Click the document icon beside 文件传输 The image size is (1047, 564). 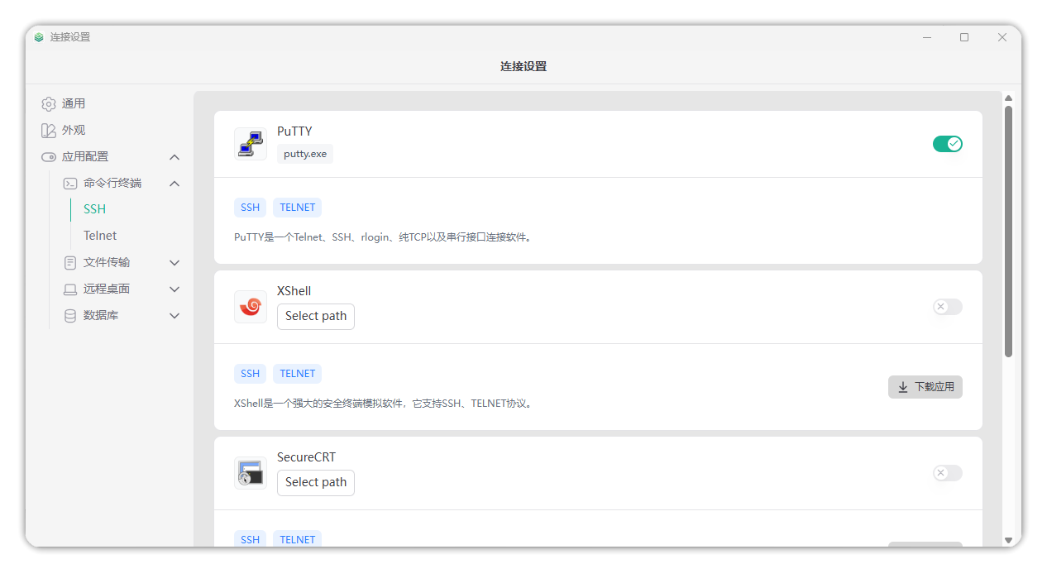pyautogui.click(x=70, y=263)
